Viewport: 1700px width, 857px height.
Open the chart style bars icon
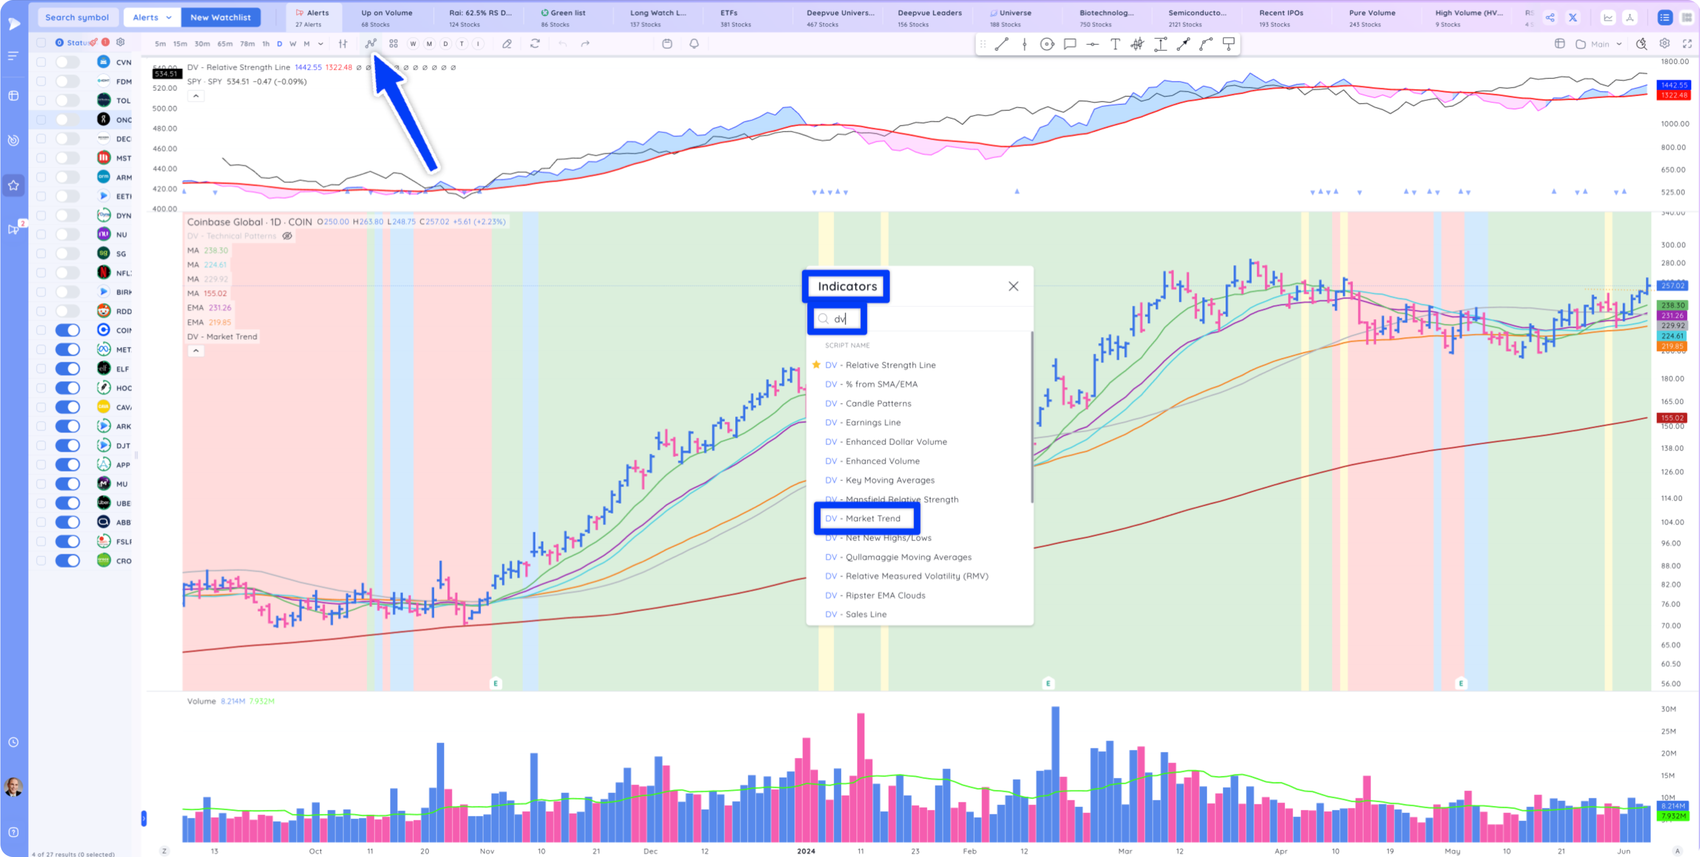coord(343,44)
